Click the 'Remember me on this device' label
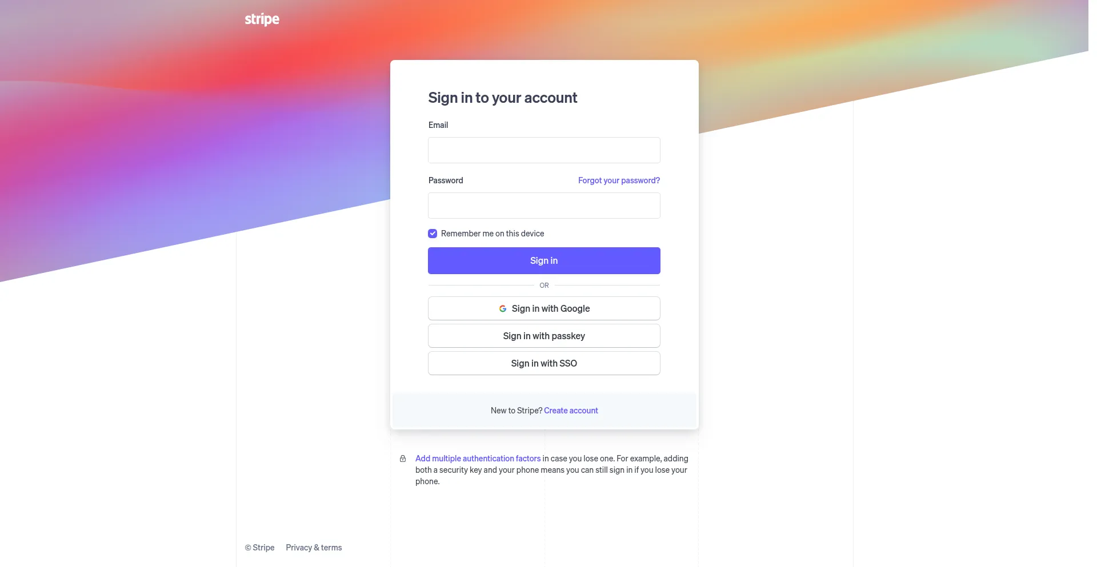The width and height of the screenshot is (1097, 567). click(x=493, y=234)
